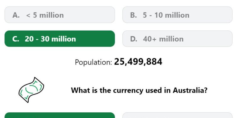The width and height of the screenshot is (236, 118).
Task: Click the population figure 25,499,884
Action: 138,62
